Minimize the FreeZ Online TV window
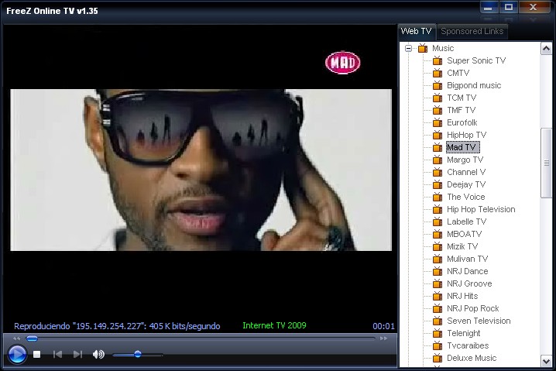This screenshot has height=371, width=556. (x=489, y=7)
